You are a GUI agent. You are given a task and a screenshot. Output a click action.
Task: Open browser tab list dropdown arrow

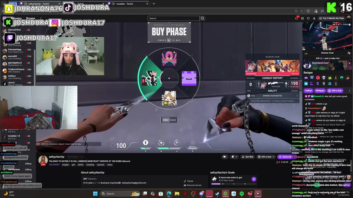point(4,4)
